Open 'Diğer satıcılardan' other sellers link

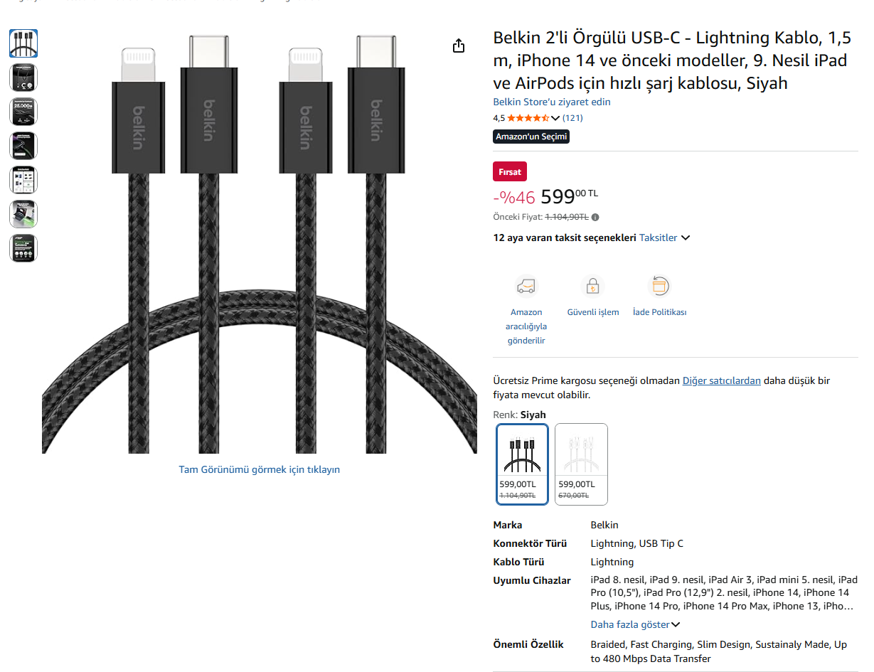(x=721, y=380)
